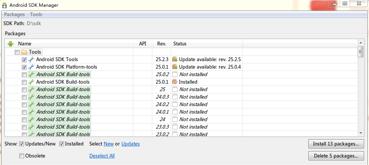
Task: Uncheck the Android SDK Tools checkbox
Action: coord(24,60)
